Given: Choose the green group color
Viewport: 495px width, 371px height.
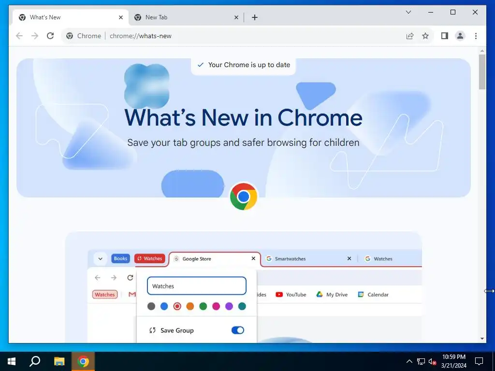Looking at the screenshot, I should click(203, 306).
